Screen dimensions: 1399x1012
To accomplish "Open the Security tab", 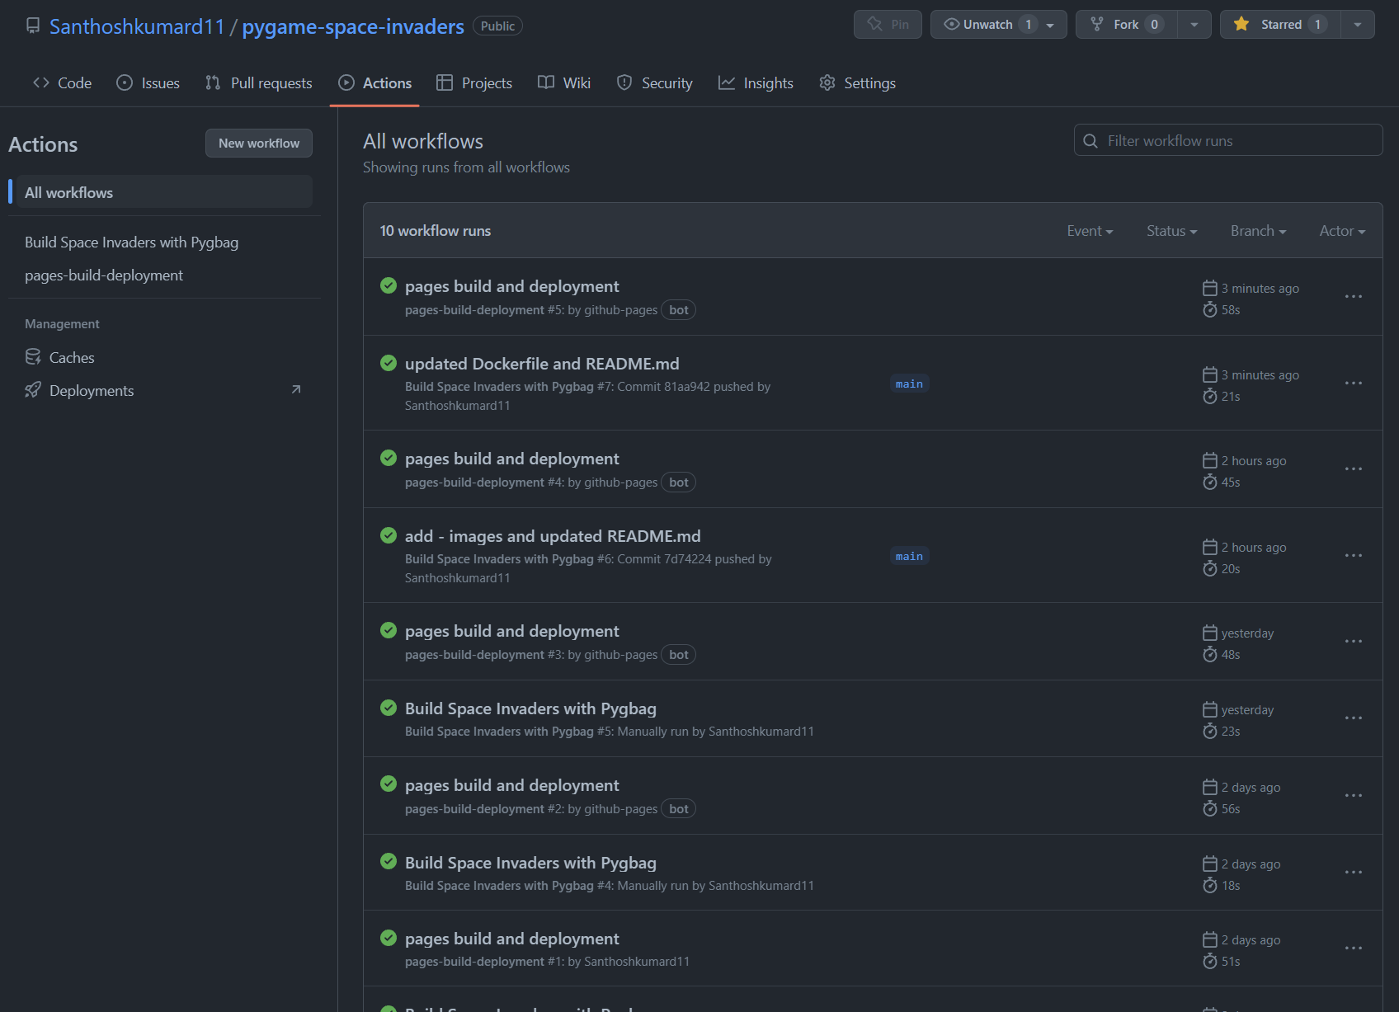I will pos(655,82).
